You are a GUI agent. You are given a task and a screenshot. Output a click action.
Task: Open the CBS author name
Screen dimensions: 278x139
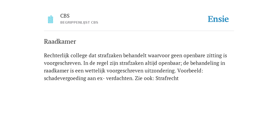65,16
